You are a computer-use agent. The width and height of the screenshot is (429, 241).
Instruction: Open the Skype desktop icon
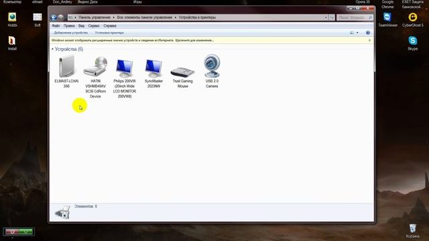coord(413,43)
